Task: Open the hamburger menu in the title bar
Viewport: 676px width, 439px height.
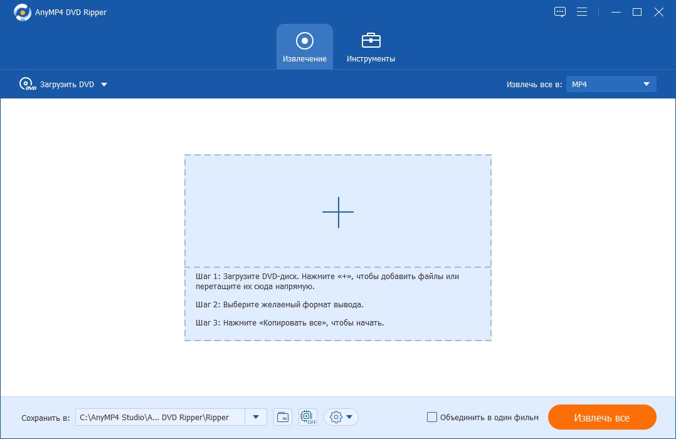Action: pyautogui.click(x=582, y=11)
